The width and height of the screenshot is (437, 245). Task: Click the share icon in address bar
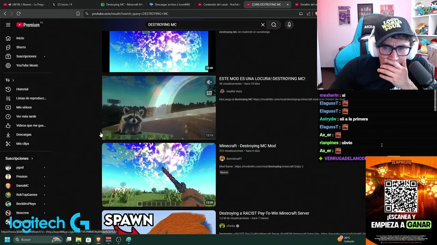[x=309, y=14]
